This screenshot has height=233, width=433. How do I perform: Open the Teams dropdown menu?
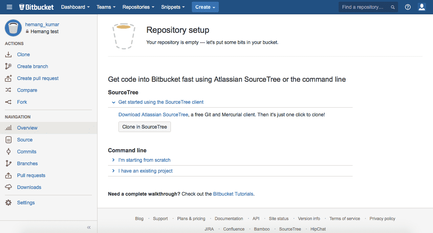point(106,7)
